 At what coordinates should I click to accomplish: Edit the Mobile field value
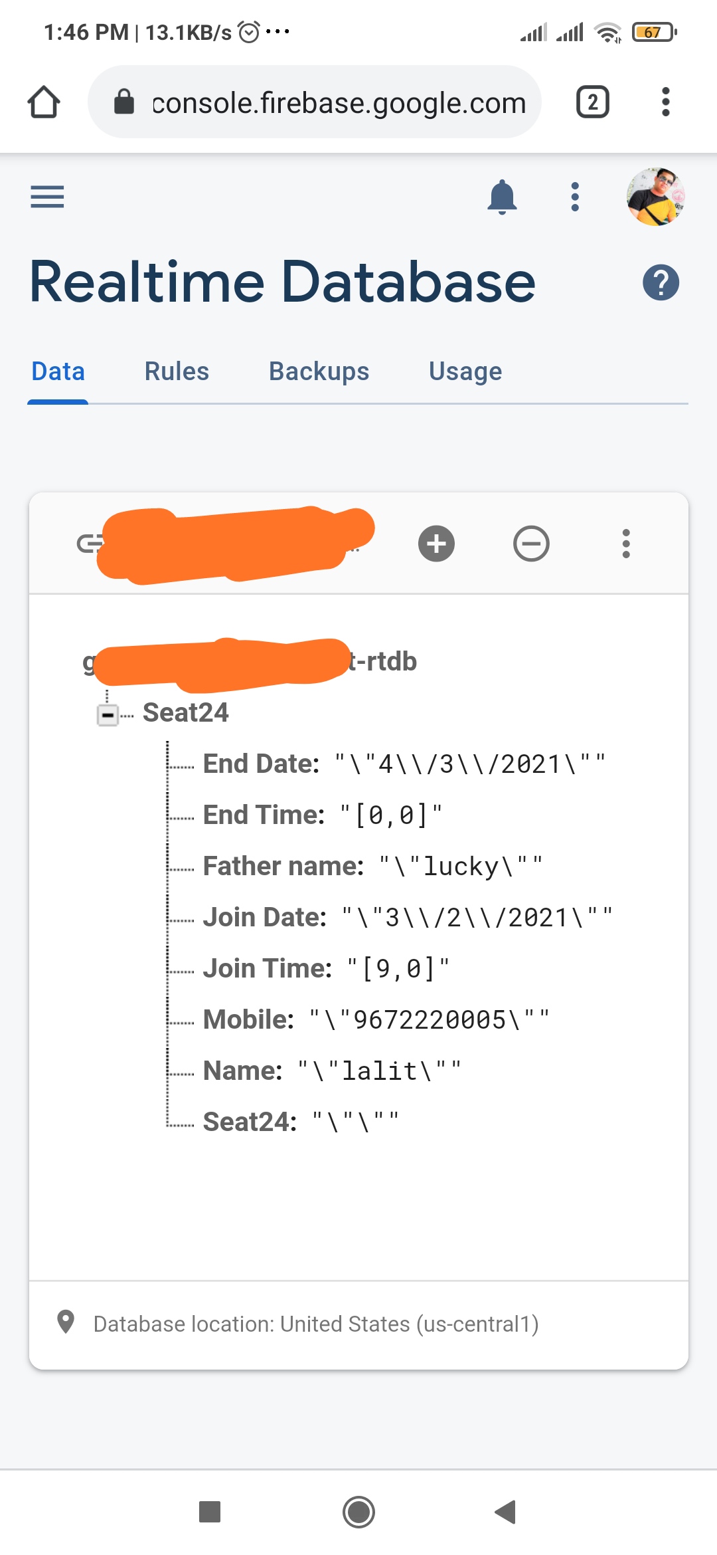[430, 1019]
